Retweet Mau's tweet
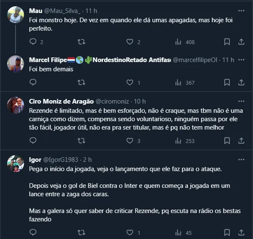Image resolution: width=253 pixels, height=239 pixels. point(82,42)
